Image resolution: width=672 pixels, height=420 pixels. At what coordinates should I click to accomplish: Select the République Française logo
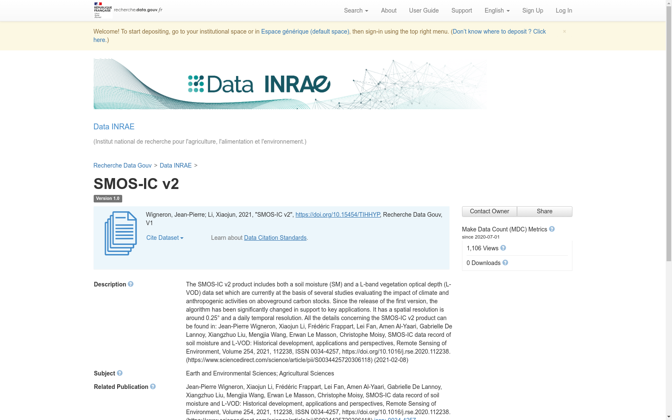(102, 10)
